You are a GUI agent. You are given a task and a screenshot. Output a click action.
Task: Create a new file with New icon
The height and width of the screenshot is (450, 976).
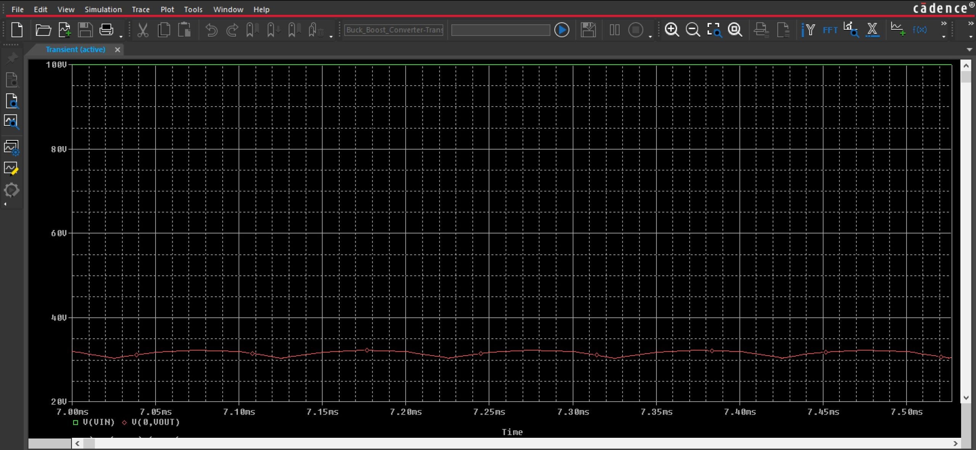click(17, 30)
